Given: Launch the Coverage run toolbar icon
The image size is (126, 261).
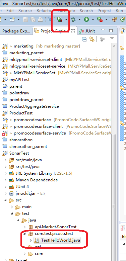Looking at the screenshot, I should click(60, 19).
